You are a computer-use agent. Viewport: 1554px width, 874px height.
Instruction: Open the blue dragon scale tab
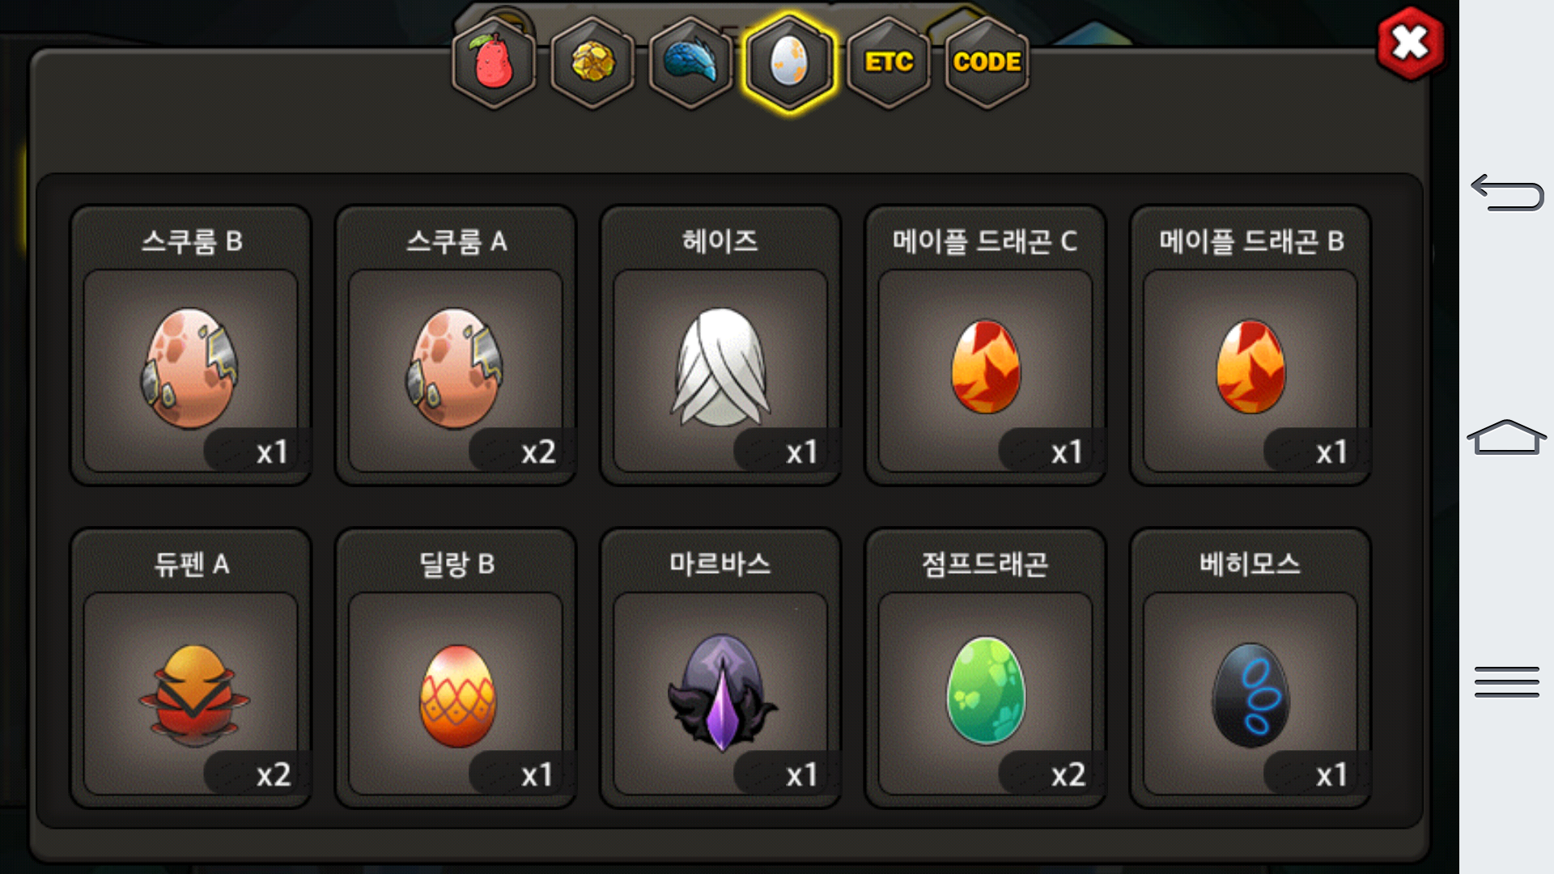[x=691, y=62]
